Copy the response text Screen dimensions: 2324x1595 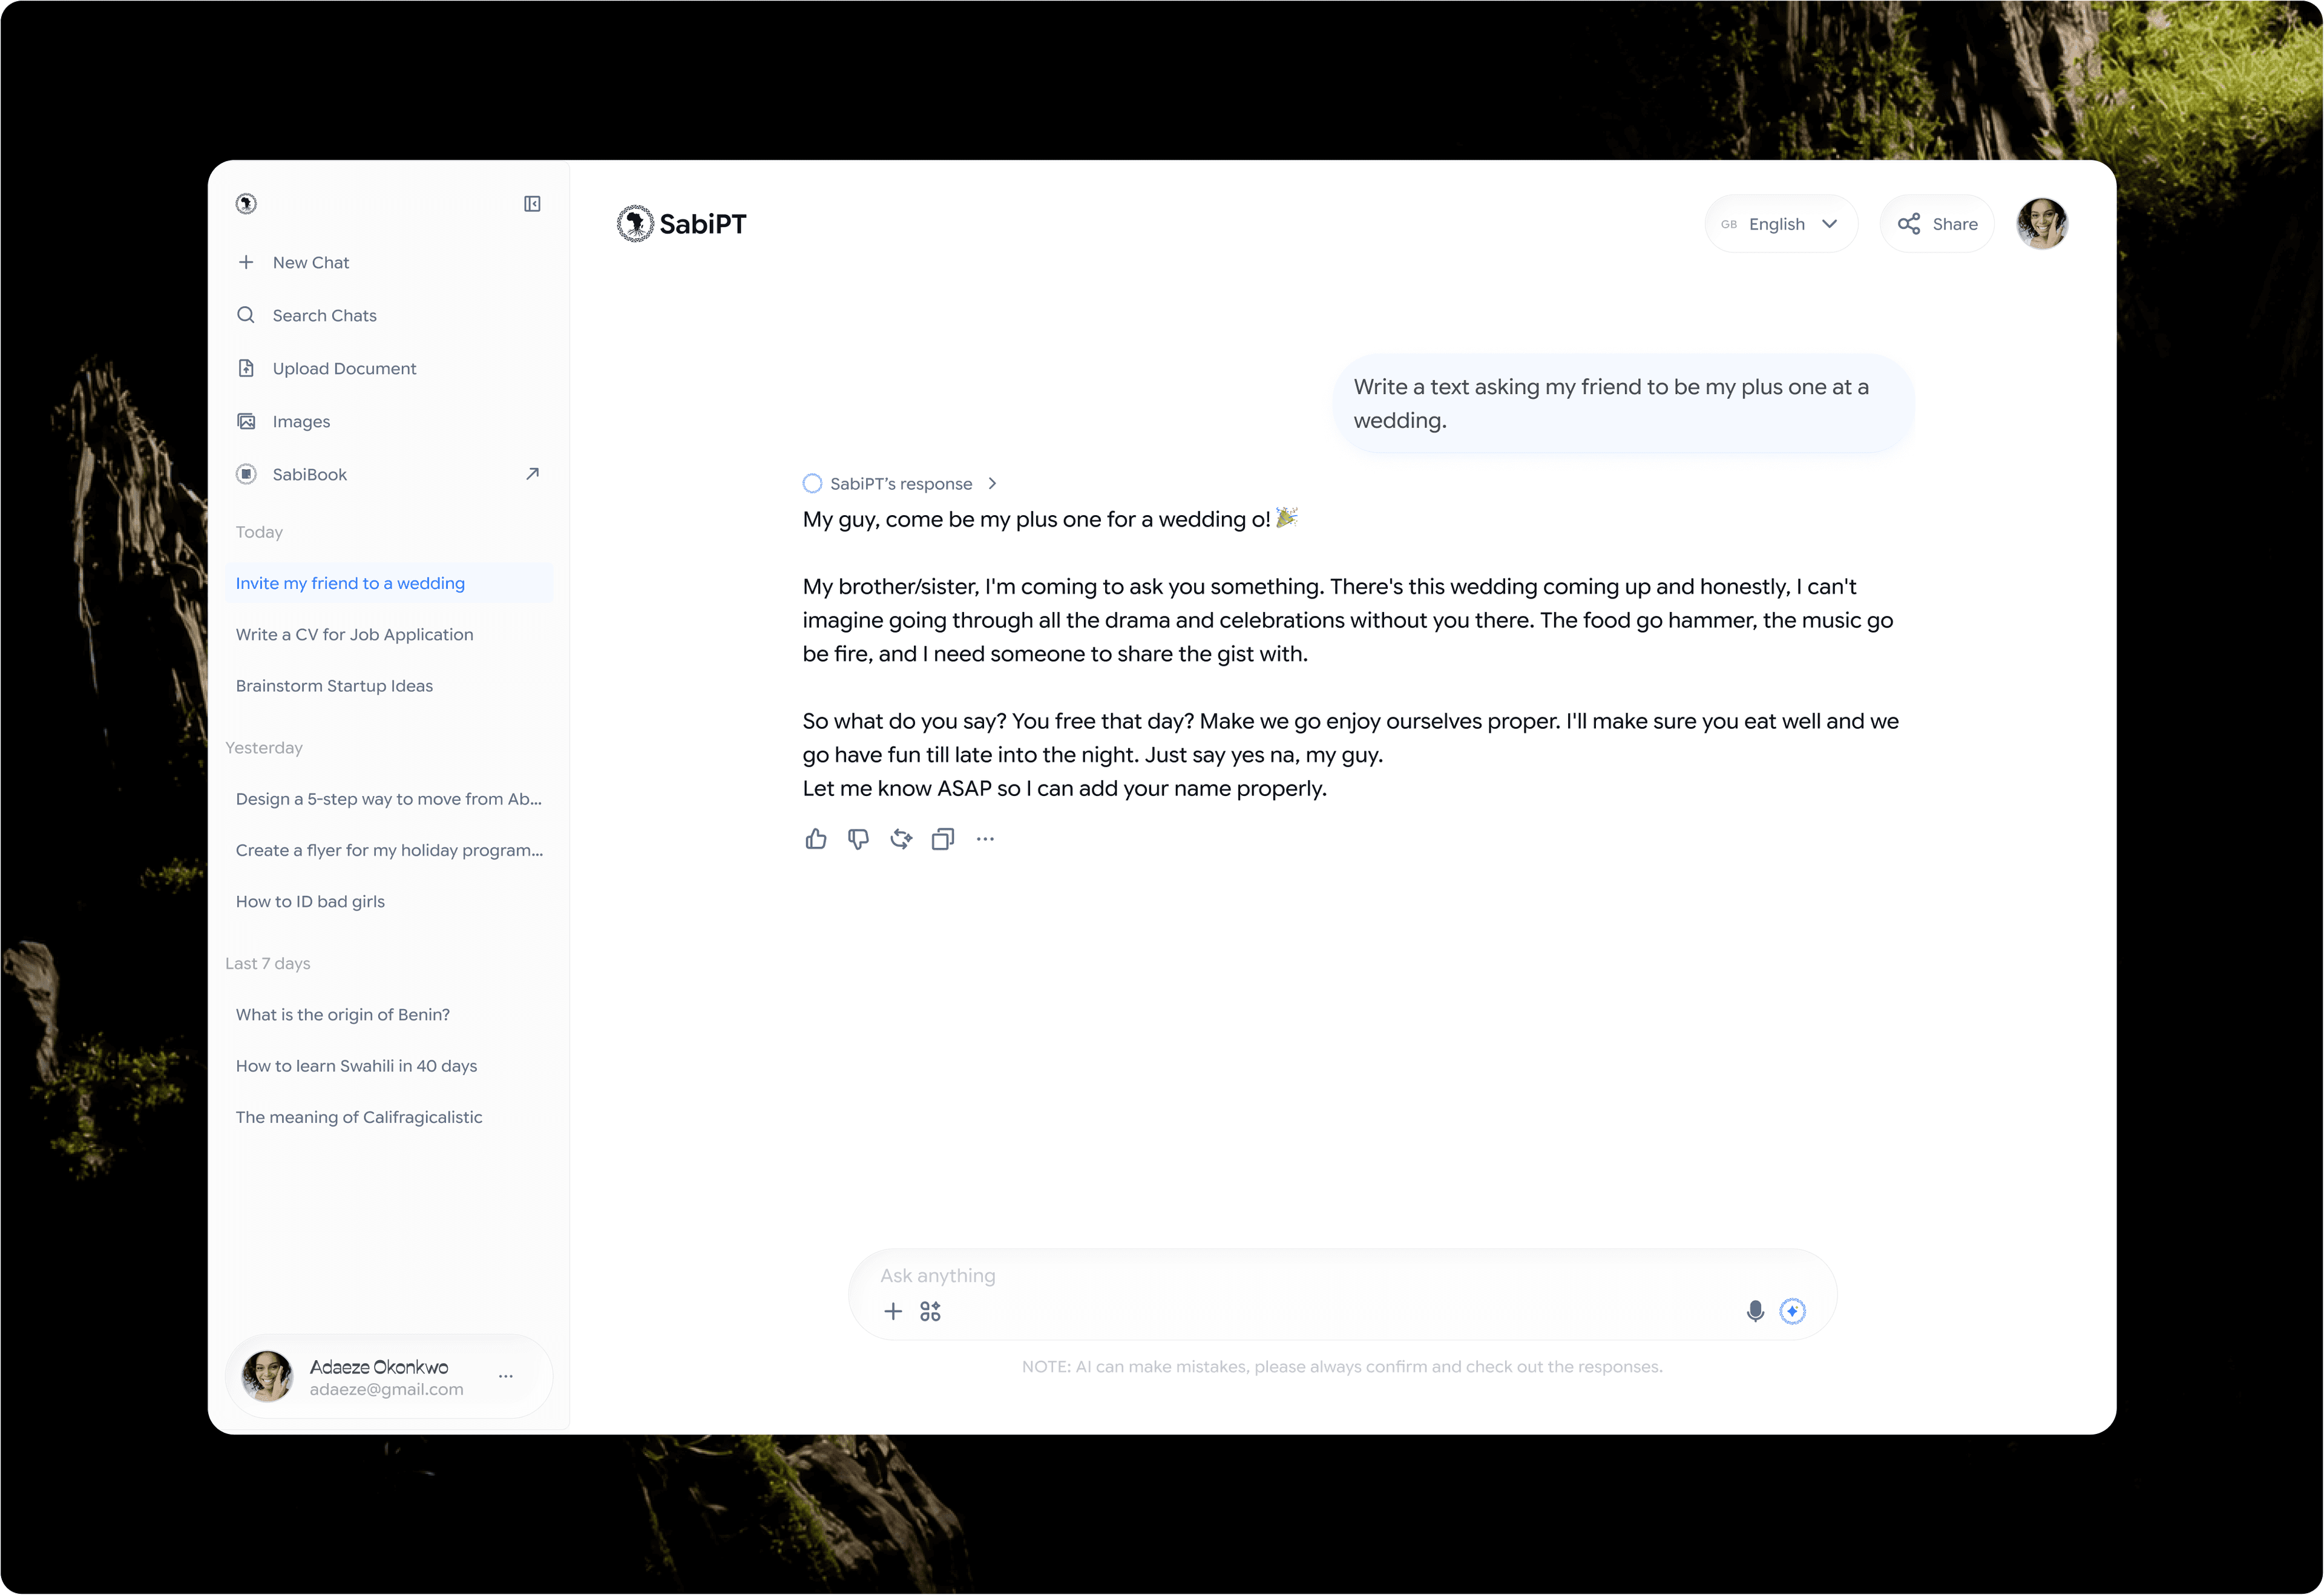943,839
